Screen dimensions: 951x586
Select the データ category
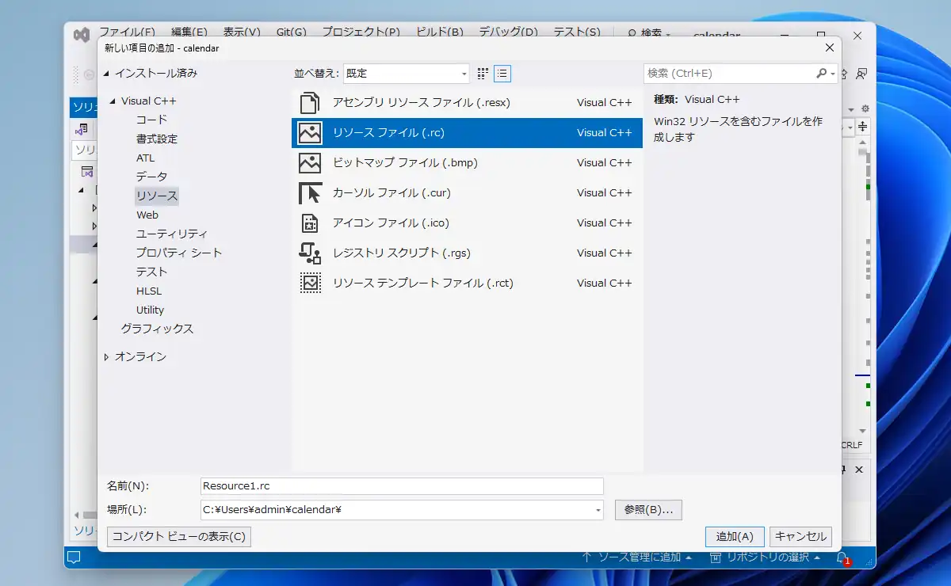[151, 177]
